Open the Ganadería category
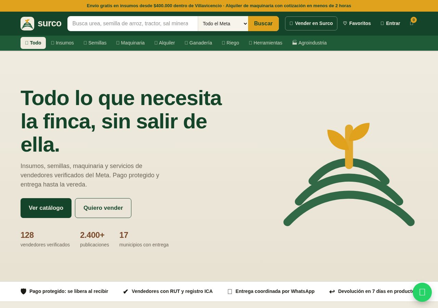This screenshot has width=438, height=308. [x=198, y=43]
